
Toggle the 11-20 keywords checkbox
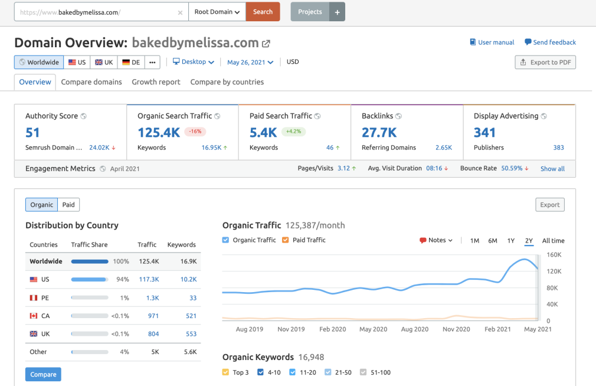(292, 372)
